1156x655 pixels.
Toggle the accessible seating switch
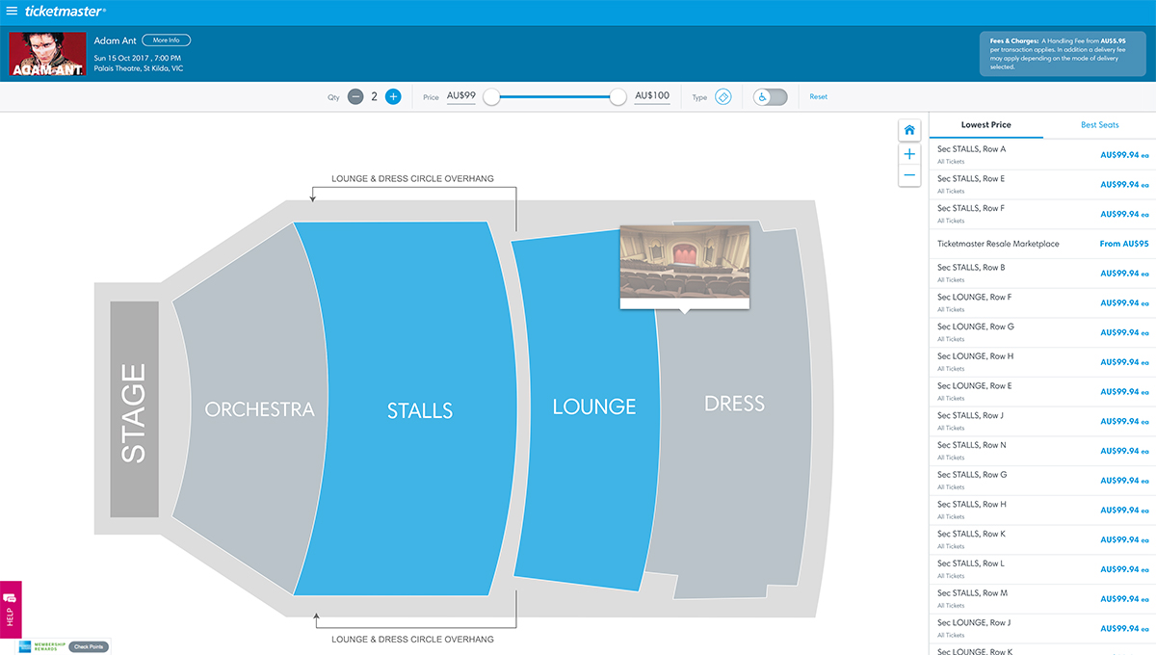click(770, 96)
